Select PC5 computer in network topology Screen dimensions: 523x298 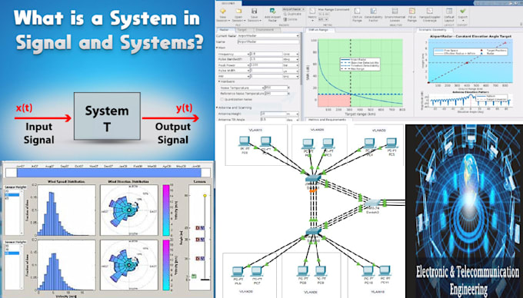[x=391, y=143]
